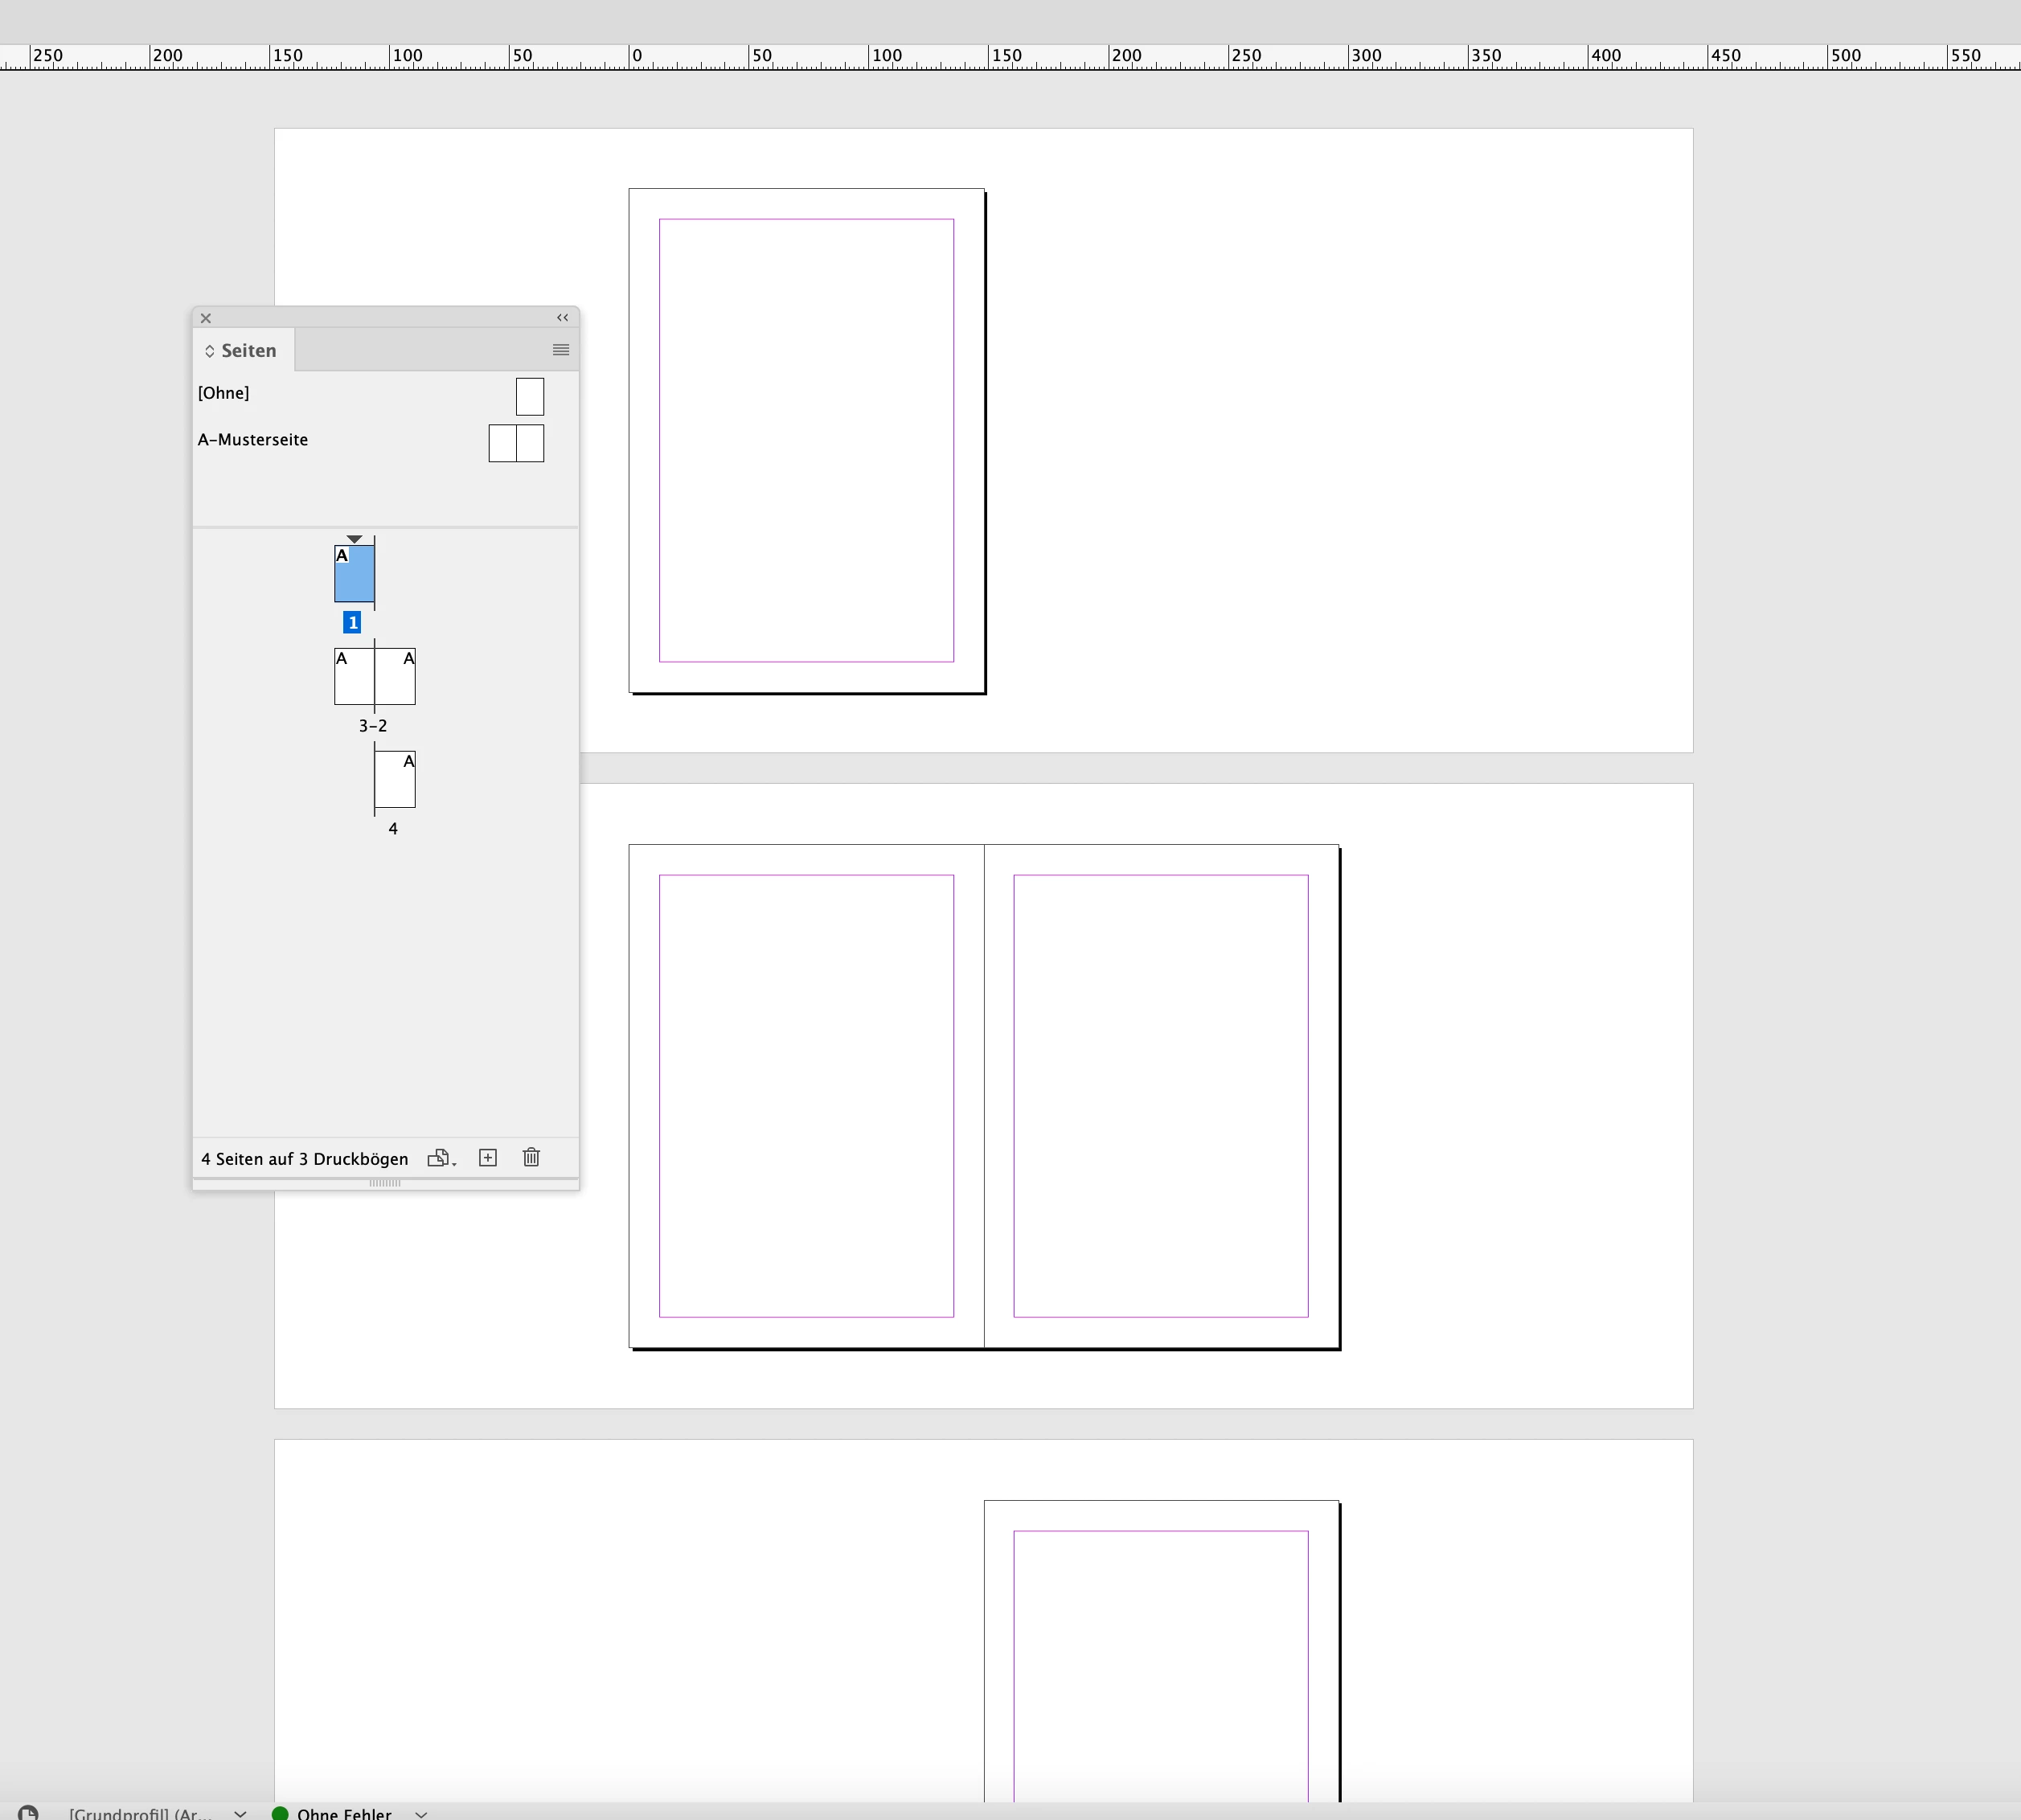Open the edit page size dropdown icon
The width and height of the screenshot is (2021, 1820).
[441, 1158]
